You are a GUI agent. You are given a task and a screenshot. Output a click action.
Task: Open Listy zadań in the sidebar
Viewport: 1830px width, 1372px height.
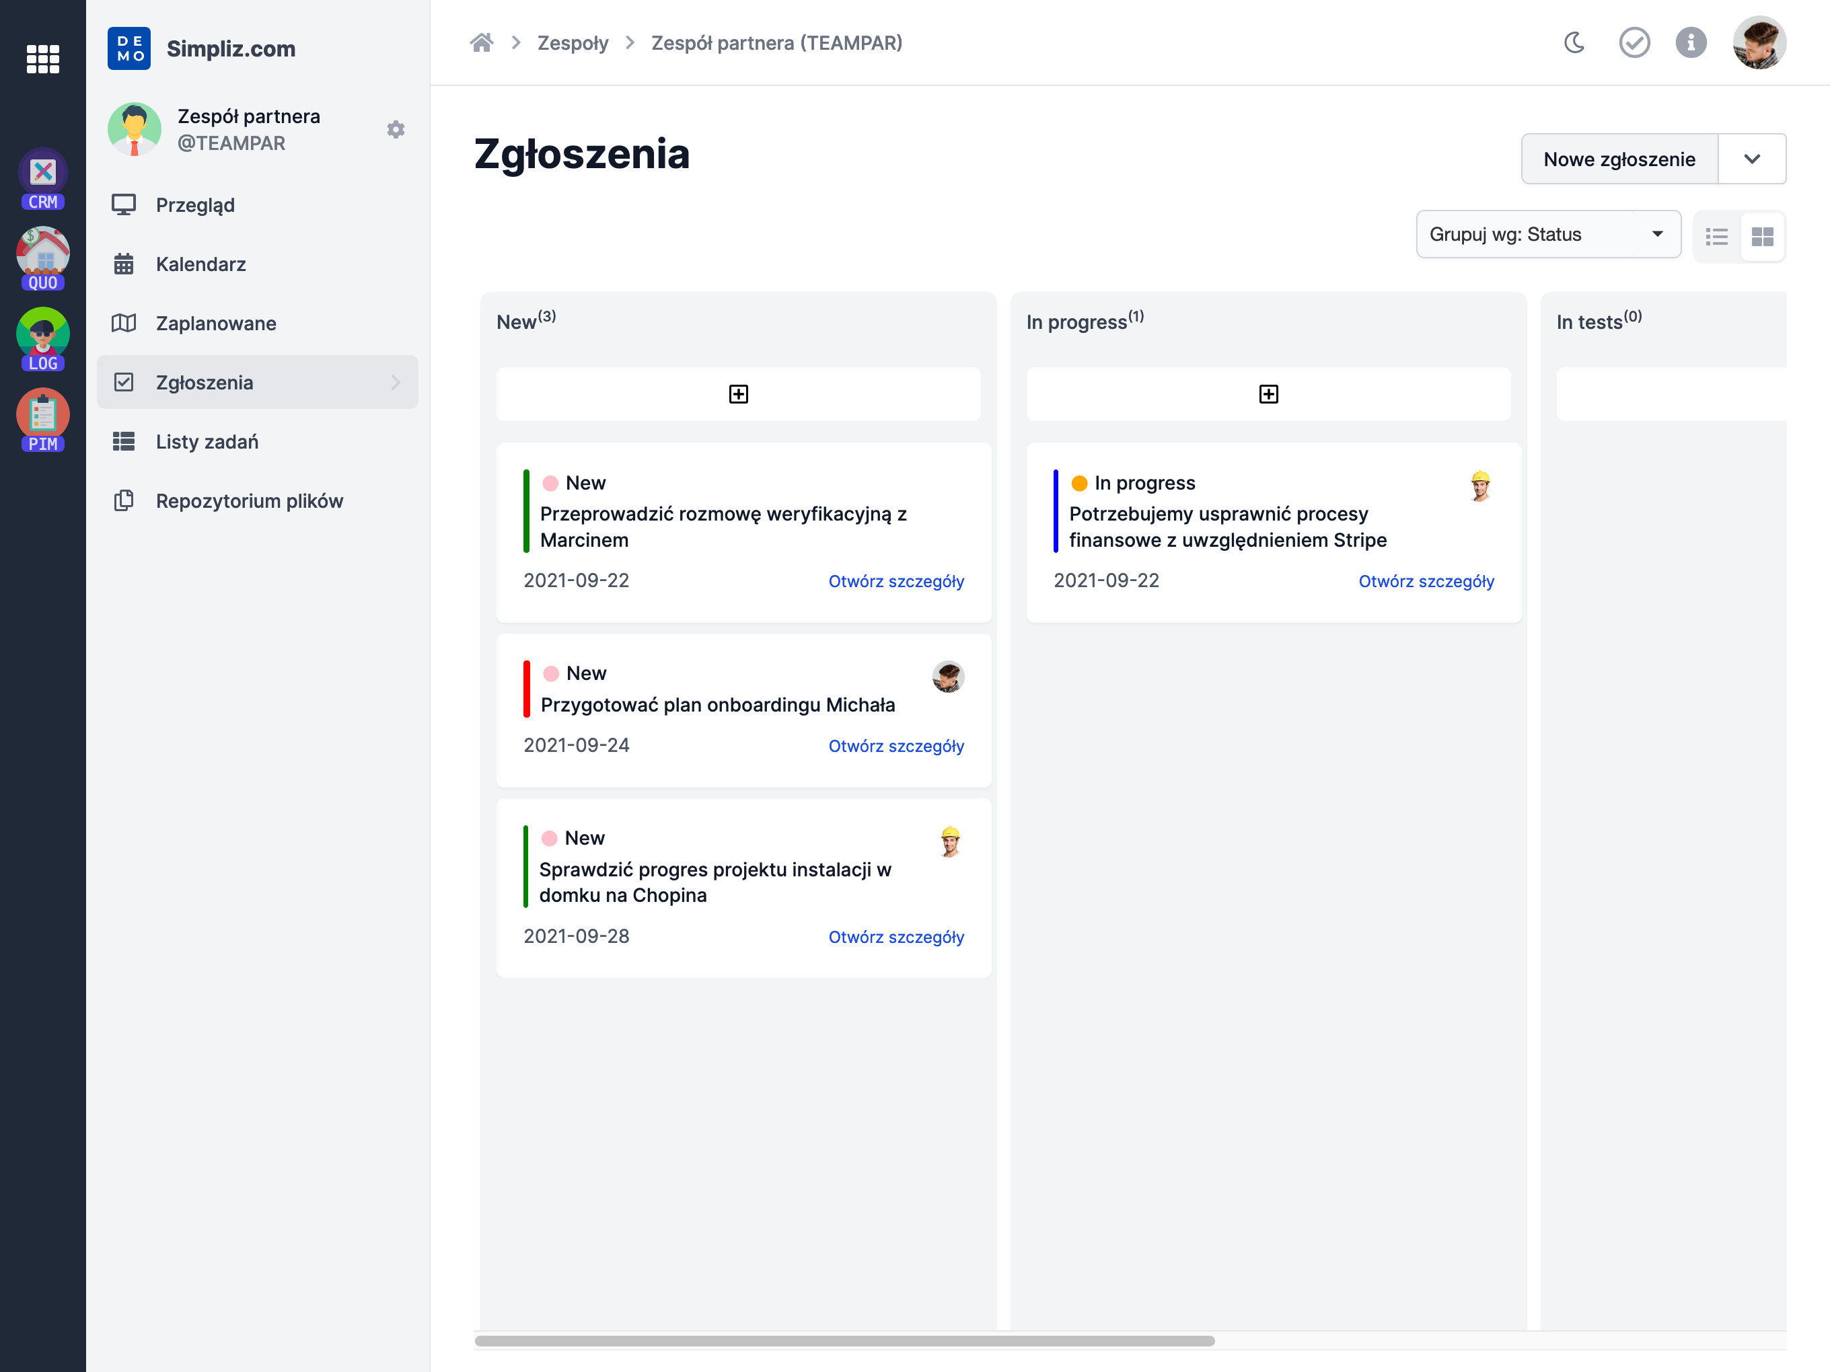(x=257, y=442)
